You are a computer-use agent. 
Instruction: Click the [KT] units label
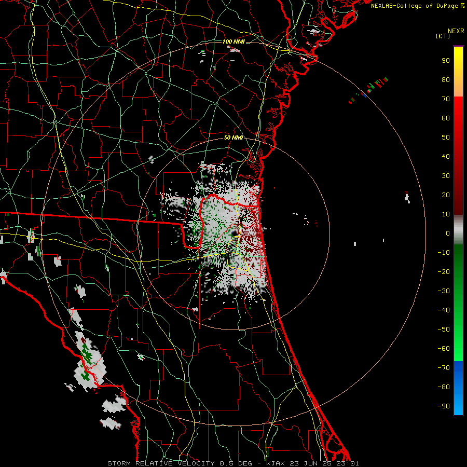click(x=443, y=36)
